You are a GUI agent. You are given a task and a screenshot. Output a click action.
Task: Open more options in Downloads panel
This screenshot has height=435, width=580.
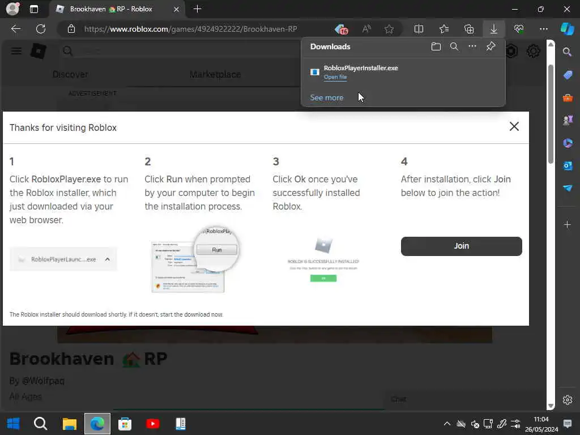[x=472, y=46]
